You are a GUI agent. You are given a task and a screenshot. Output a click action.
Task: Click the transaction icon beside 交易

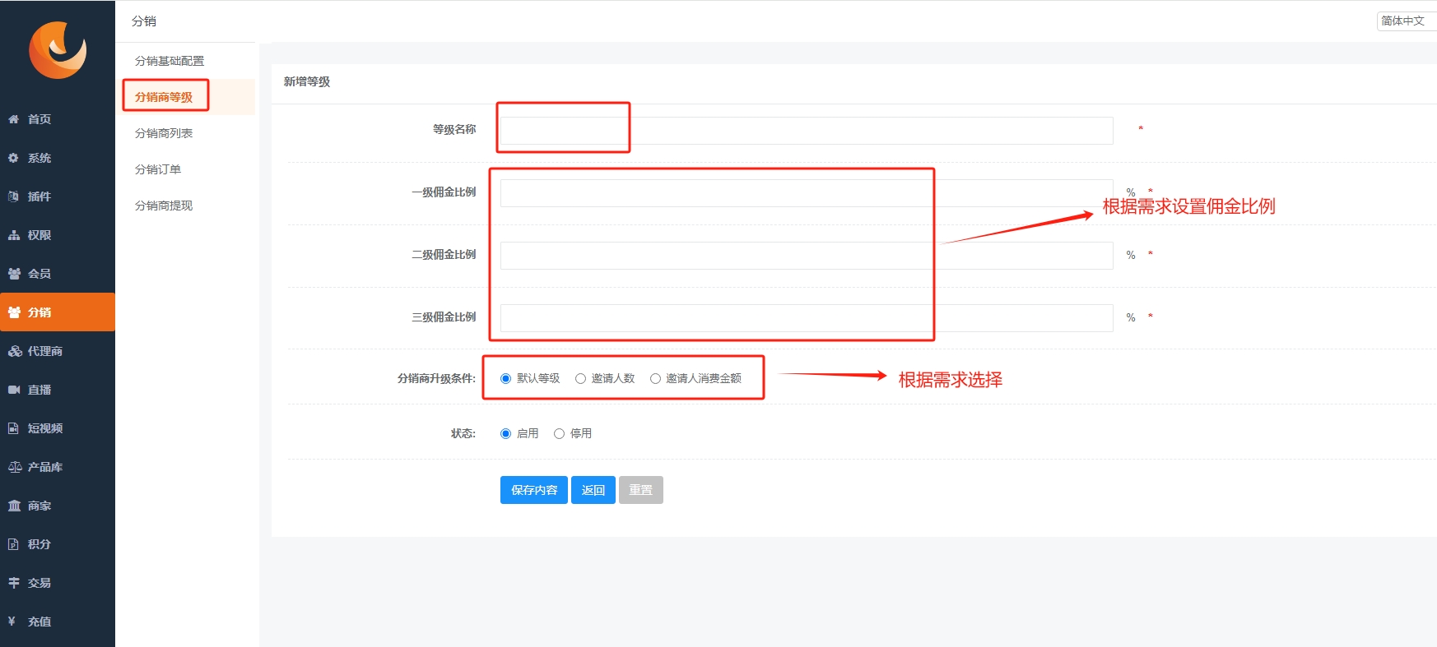[13, 583]
